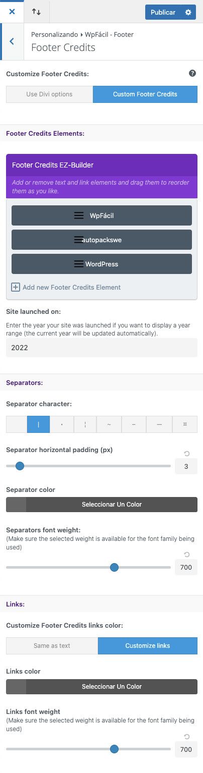The image size is (203, 773).
Task: Choose the tilde separator character
Action: point(109,424)
